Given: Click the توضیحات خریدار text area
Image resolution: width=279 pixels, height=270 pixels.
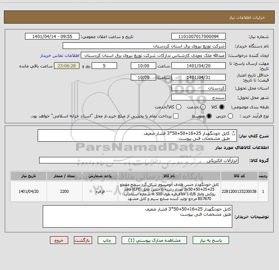Looking at the screenshot, I should [137, 216].
